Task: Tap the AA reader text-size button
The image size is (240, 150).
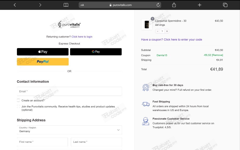Action: coord(82,5)
